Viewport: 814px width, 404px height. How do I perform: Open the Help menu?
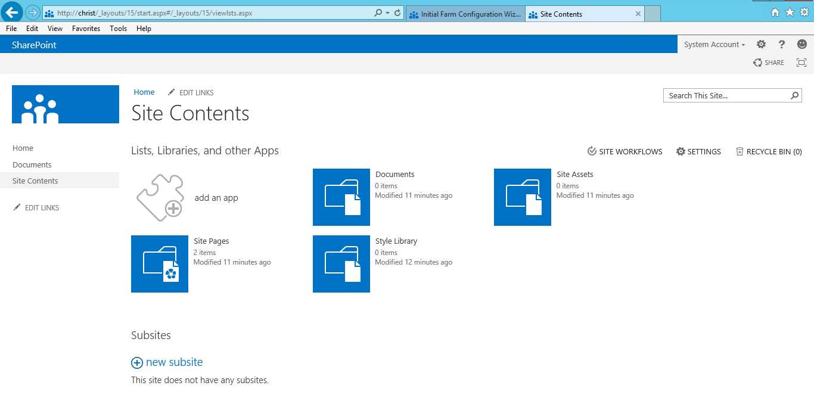tap(144, 29)
